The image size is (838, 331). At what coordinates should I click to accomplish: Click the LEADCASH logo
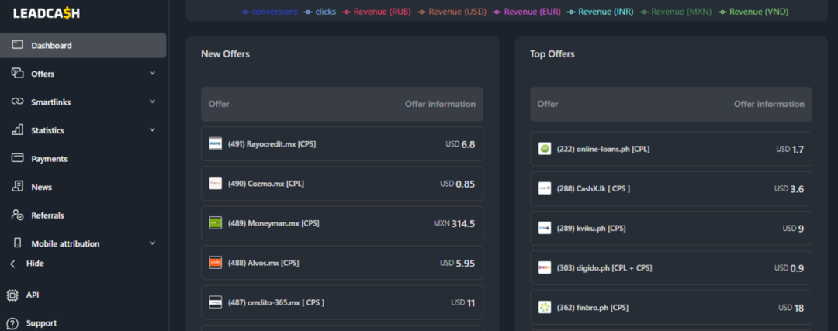point(47,13)
